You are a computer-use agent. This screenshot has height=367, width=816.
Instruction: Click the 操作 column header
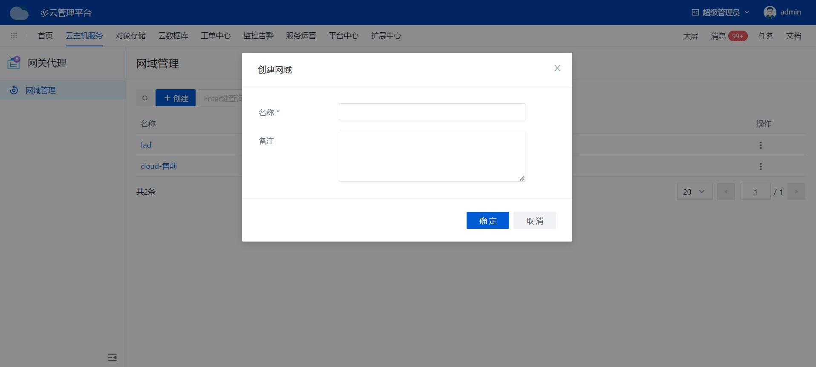[x=764, y=124]
